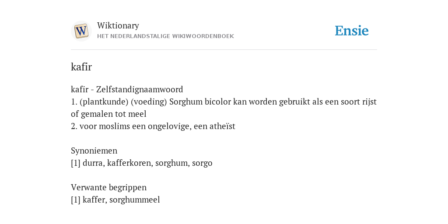448x224 pixels.
Task: Click Sorghum bicolor in the first definition
Action: click(200, 101)
